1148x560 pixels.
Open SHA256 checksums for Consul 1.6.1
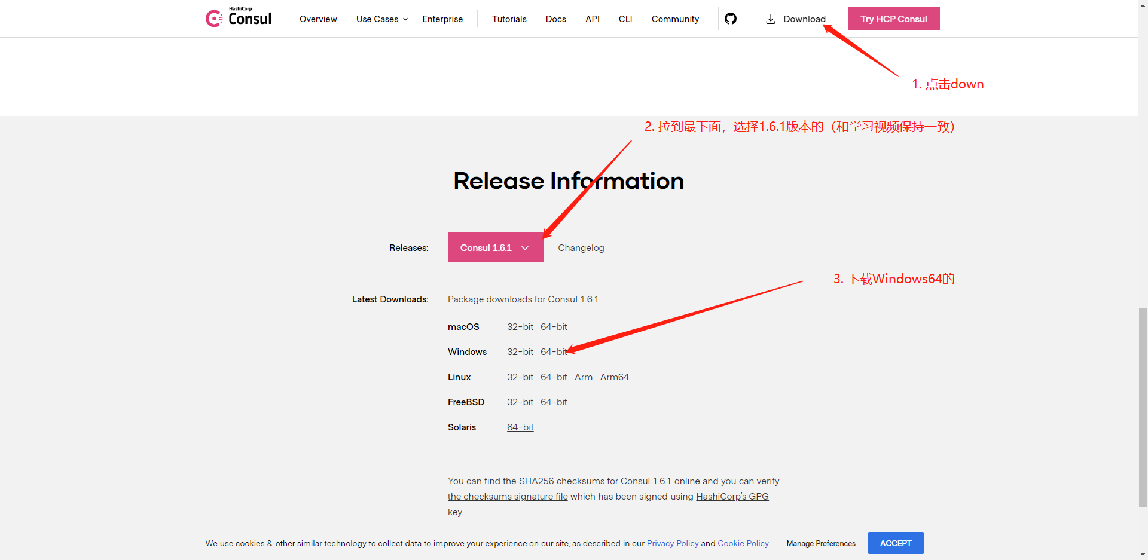click(x=595, y=481)
